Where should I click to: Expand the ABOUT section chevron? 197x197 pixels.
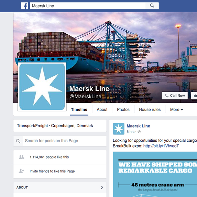[102, 187]
